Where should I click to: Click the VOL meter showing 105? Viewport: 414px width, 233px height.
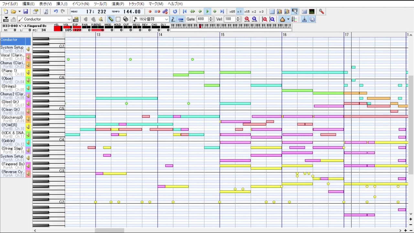(x=68, y=28)
